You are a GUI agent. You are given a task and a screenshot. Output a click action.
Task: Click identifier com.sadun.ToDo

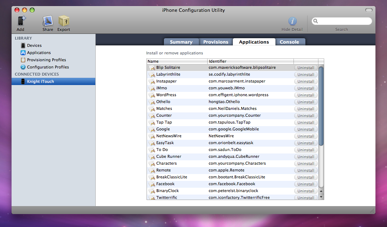pos(225,150)
